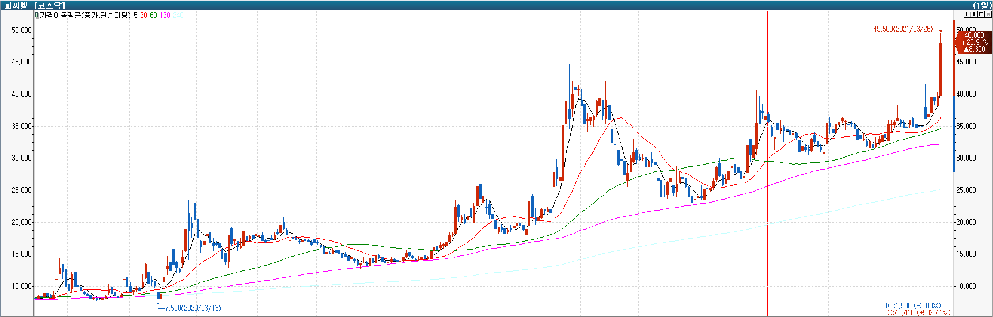
Task: Select the faint cyan 240-day average legend
Action: (x=179, y=16)
